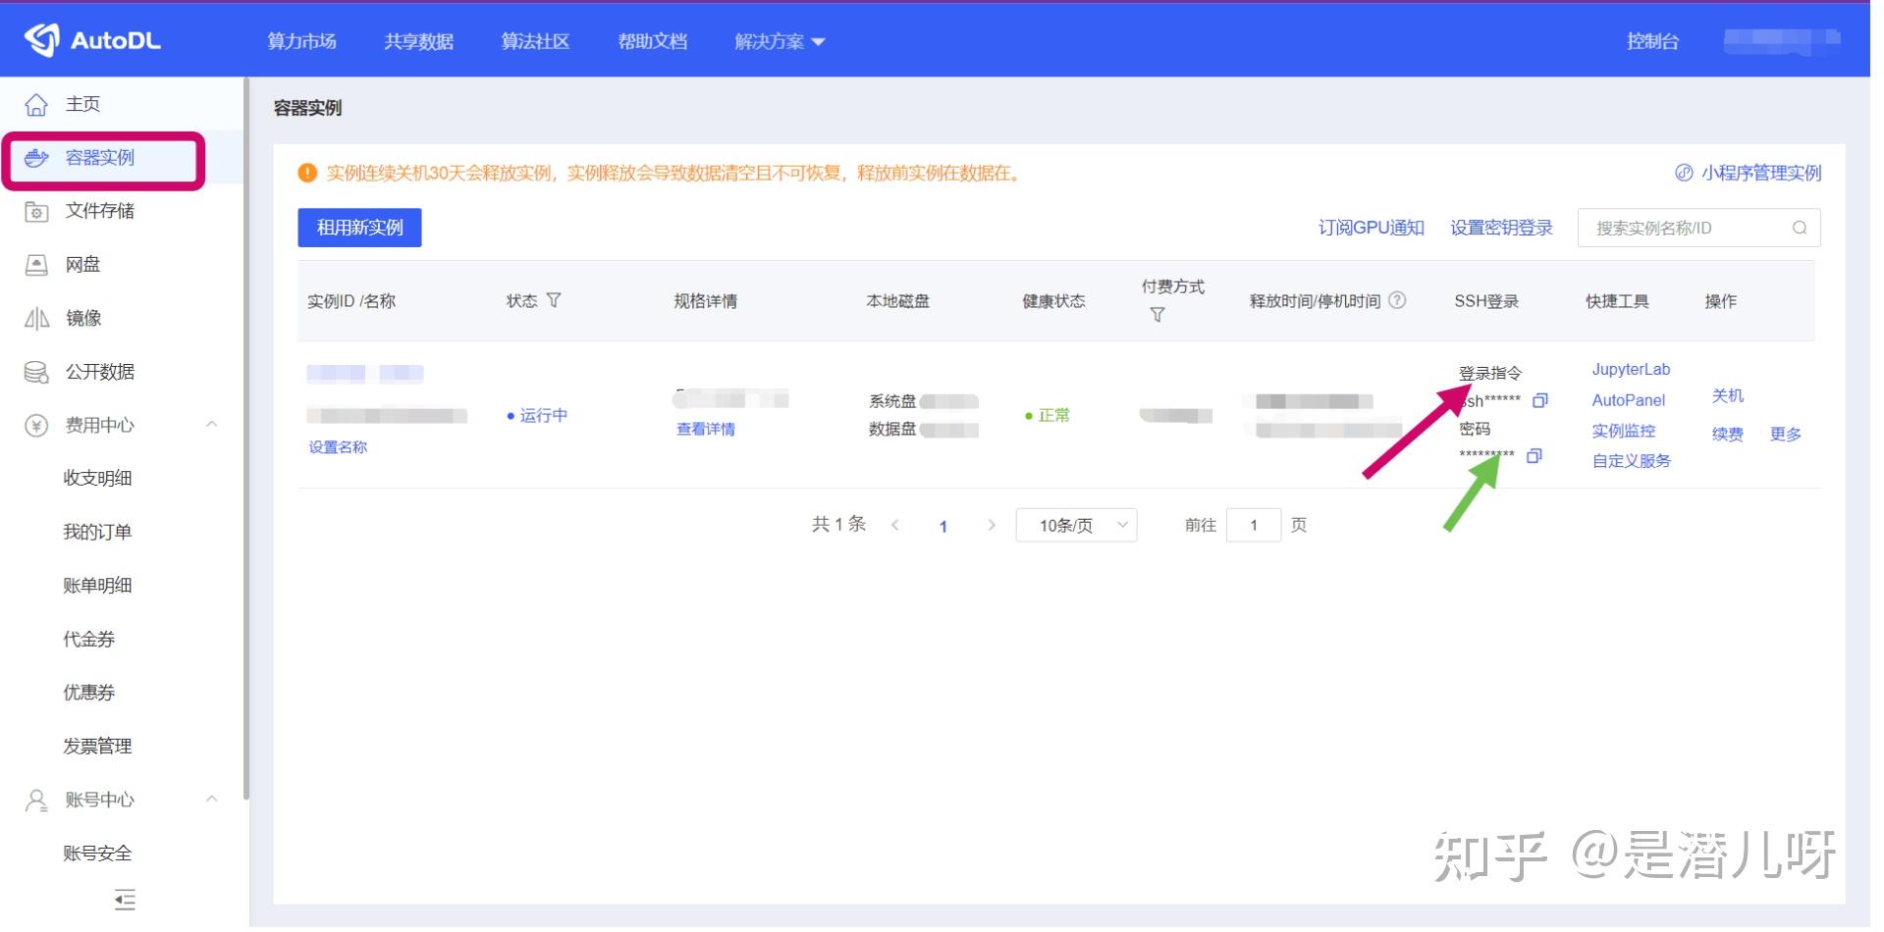Open the 10条/页 page-size dropdown

pyautogui.click(x=1075, y=525)
